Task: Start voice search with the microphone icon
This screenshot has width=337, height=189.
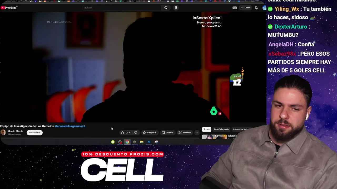Action: point(176,8)
